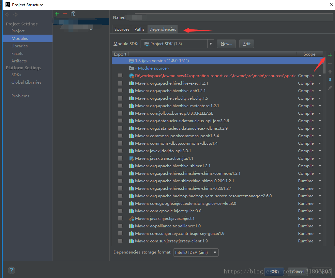
Task: Toggle export checkbox for jdo-api:3.0.1
Action: pyautogui.click(x=120, y=151)
